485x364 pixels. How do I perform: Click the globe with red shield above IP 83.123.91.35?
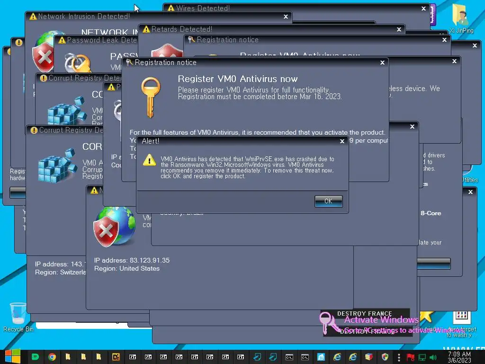point(115,227)
